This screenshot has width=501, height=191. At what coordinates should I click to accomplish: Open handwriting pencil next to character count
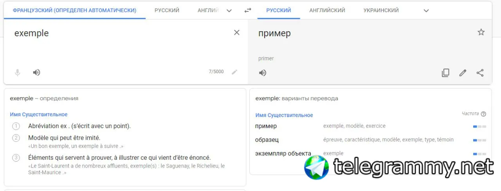point(234,72)
